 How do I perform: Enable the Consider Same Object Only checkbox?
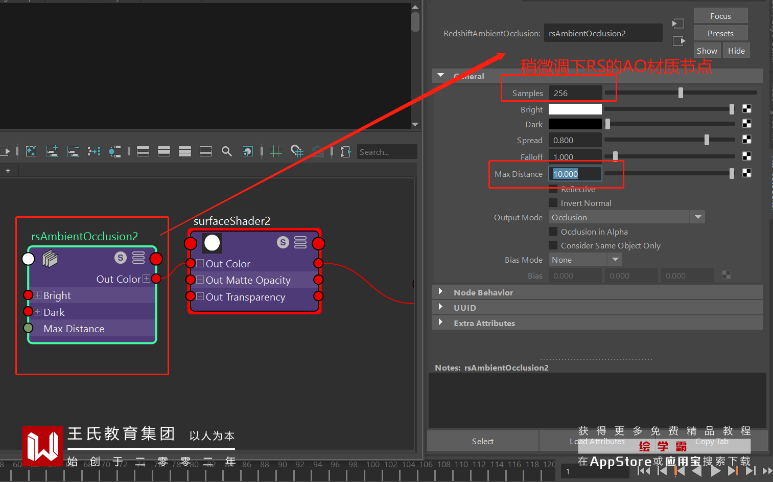(x=553, y=245)
